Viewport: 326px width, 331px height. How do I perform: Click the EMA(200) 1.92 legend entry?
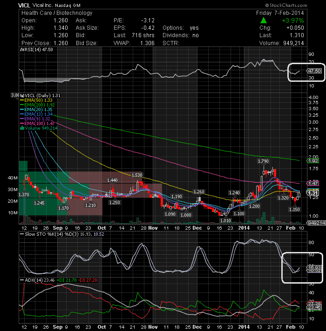[37, 105]
